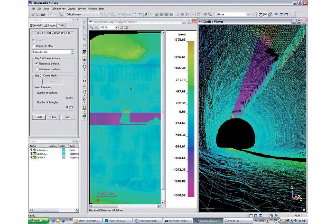
Task: Click the circle view icon in the vertical toolbar
Action: click(x=84, y=67)
